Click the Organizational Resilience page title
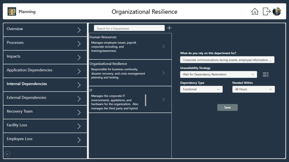 [x=144, y=11]
